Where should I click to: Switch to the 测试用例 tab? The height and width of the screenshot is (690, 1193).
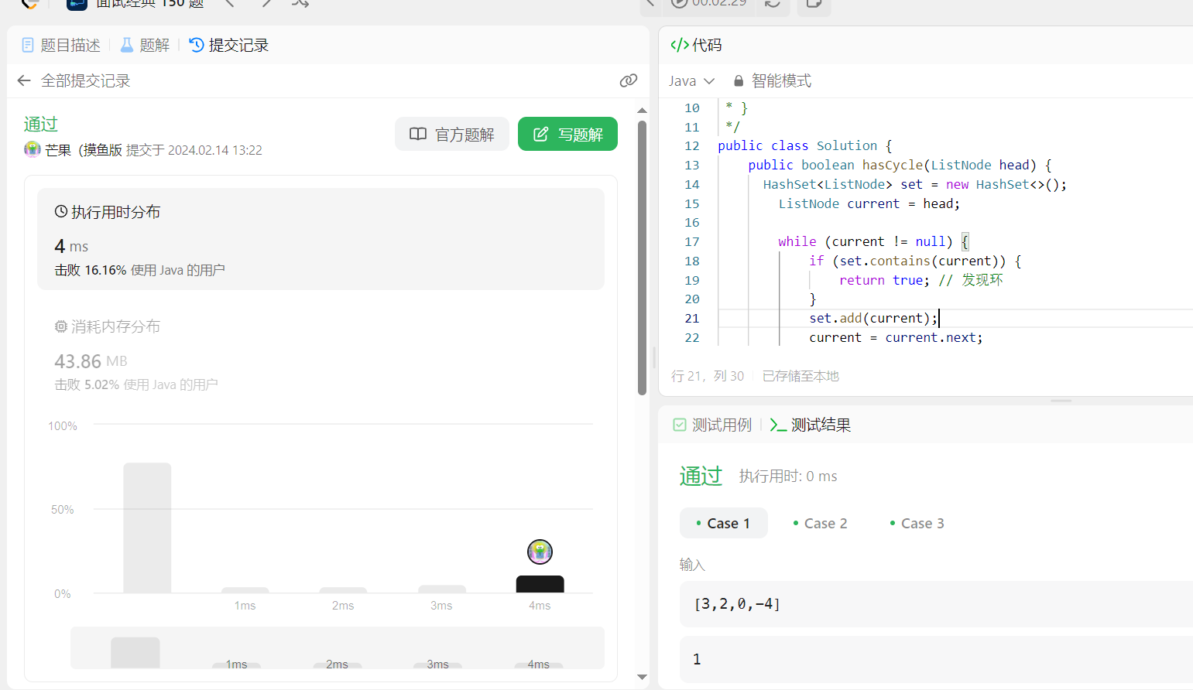[x=713, y=425]
